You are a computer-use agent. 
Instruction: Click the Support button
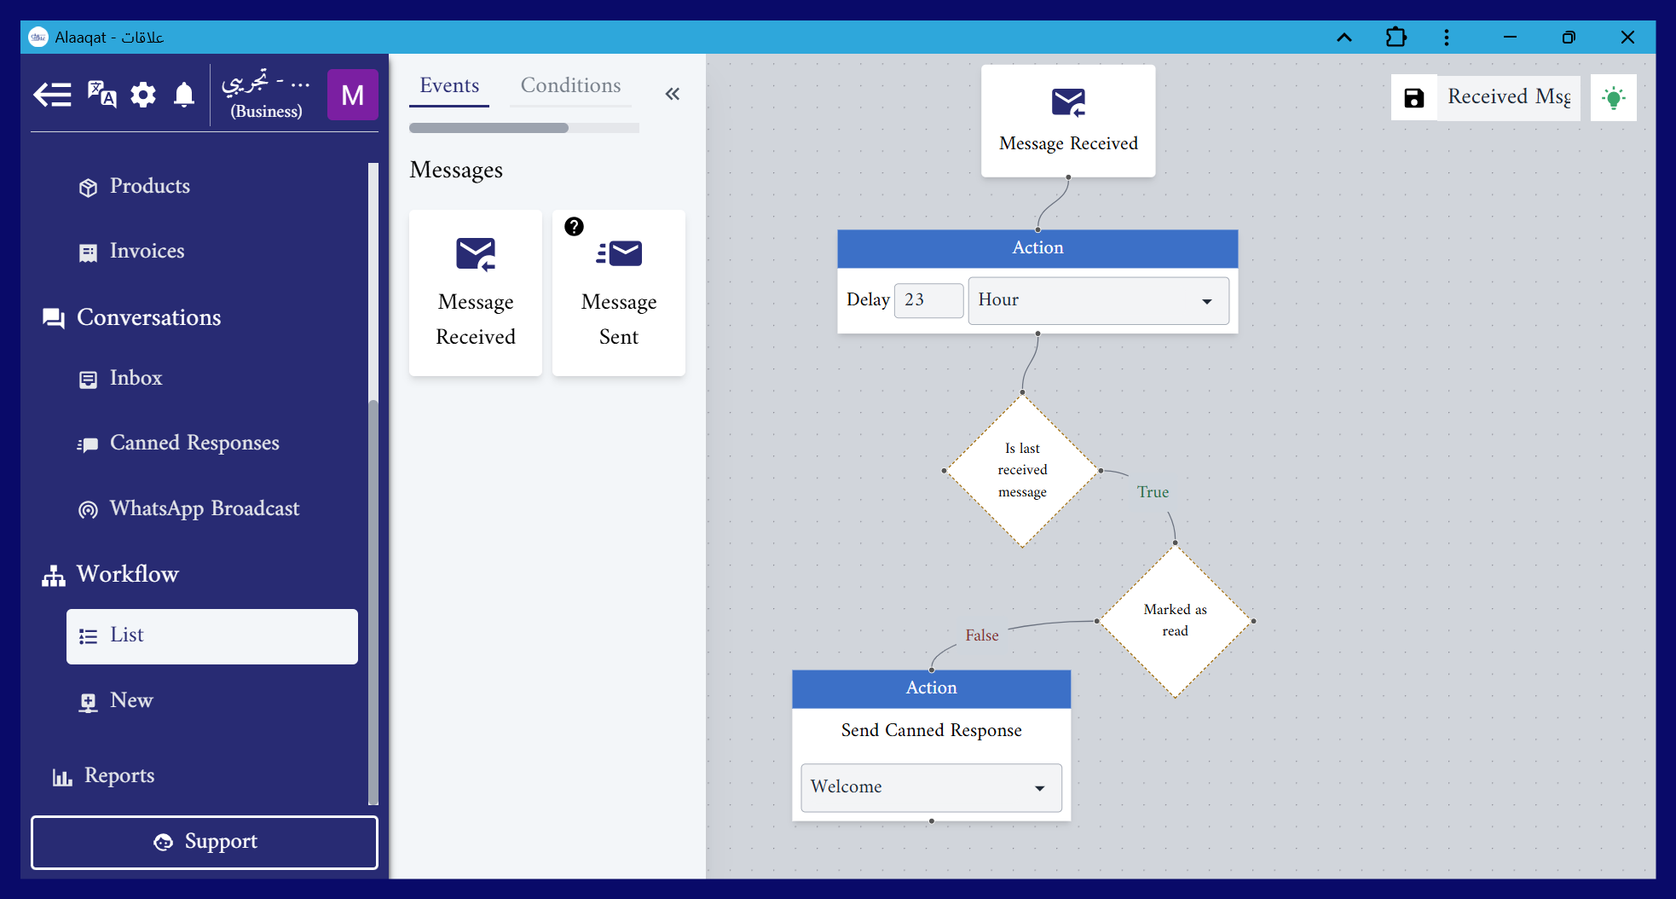(205, 842)
